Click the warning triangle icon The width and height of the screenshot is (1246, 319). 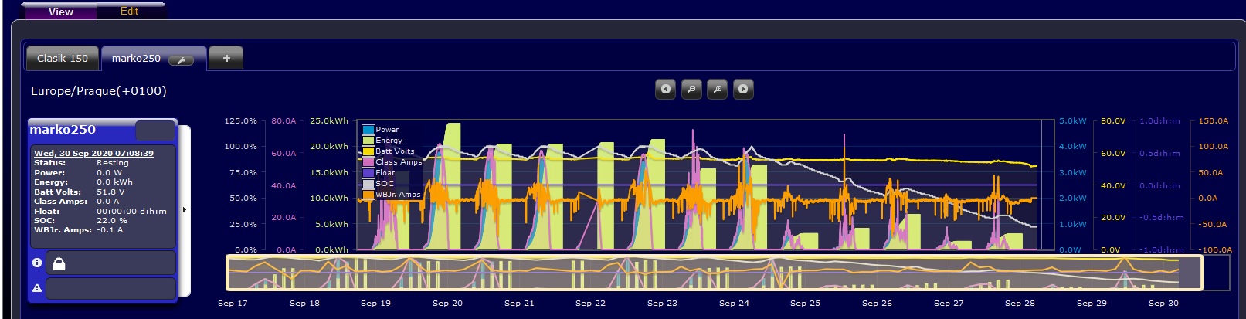click(36, 288)
